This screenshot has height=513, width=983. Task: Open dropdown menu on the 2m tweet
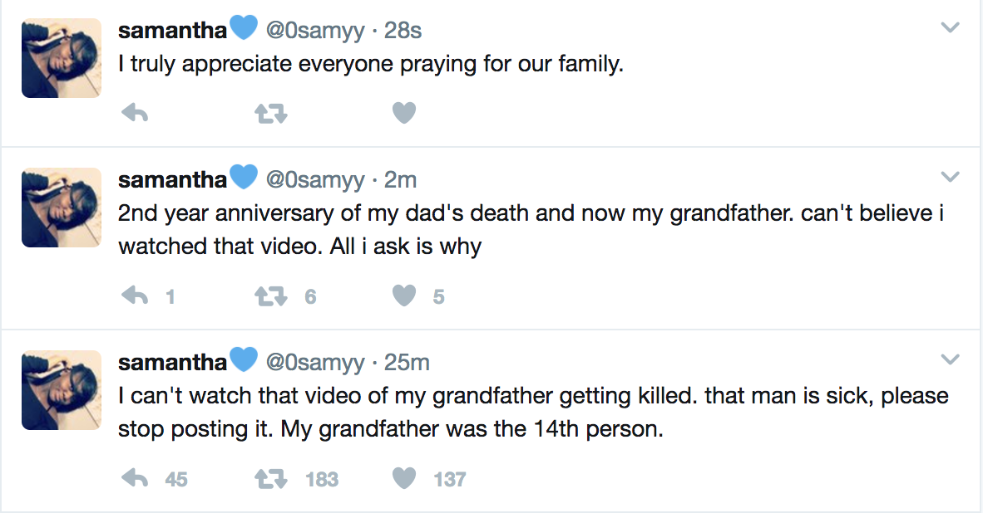(950, 177)
